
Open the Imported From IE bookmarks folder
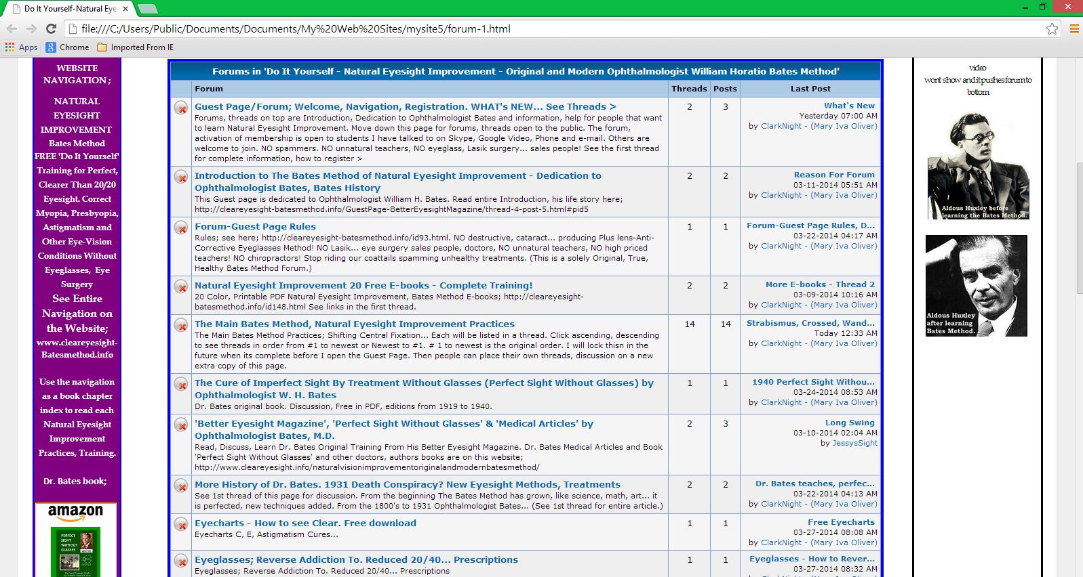point(136,47)
